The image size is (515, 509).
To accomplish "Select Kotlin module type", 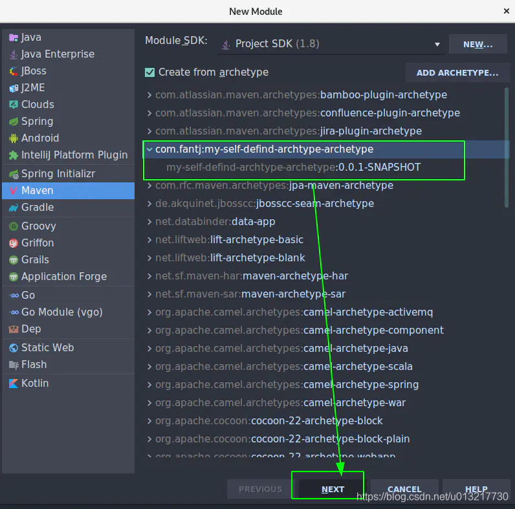I will click(x=69, y=384).
